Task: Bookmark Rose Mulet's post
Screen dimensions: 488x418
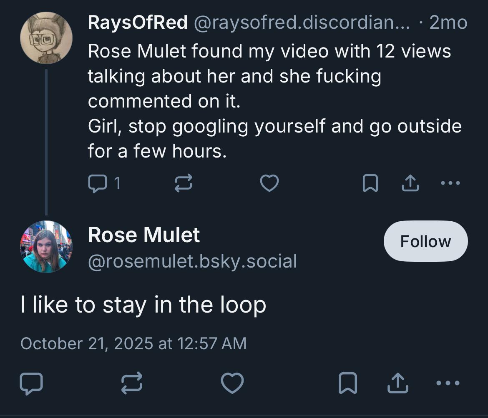Action: (x=347, y=383)
